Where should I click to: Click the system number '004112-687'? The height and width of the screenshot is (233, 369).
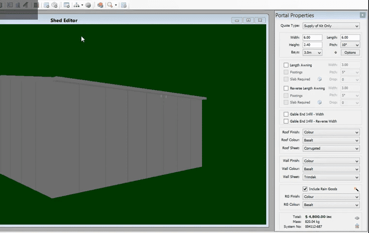[314, 227]
